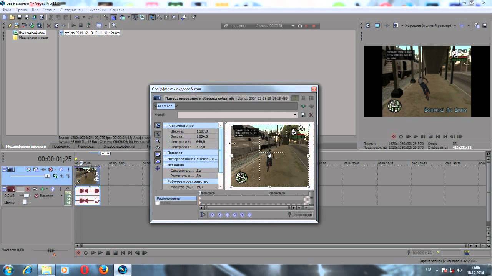
Task: Select the Расположение keyframe row
Action: pyautogui.click(x=176, y=198)
